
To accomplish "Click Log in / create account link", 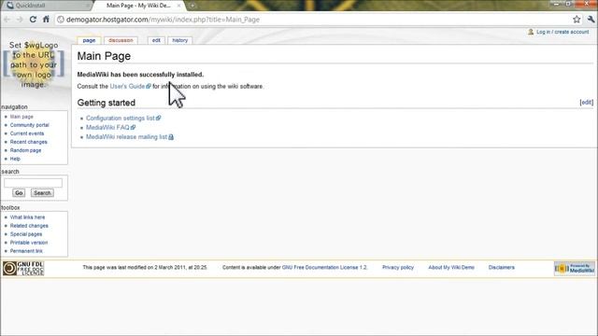I will (x=562, y=32).
